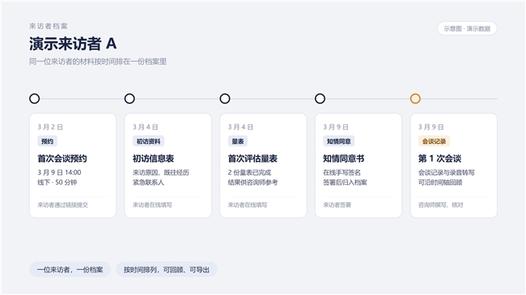Click the text 会谈记录与录音转写

447,173
